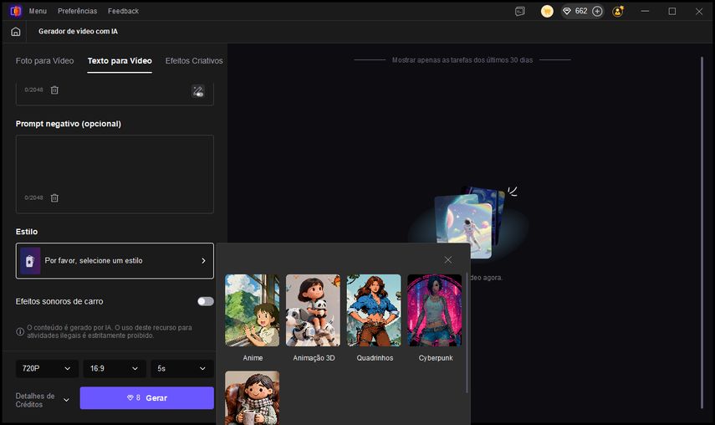The image size is (715, 425).
Task: Click the style placeholder icon
Action: pyautogui.click(x=30, y=261)
